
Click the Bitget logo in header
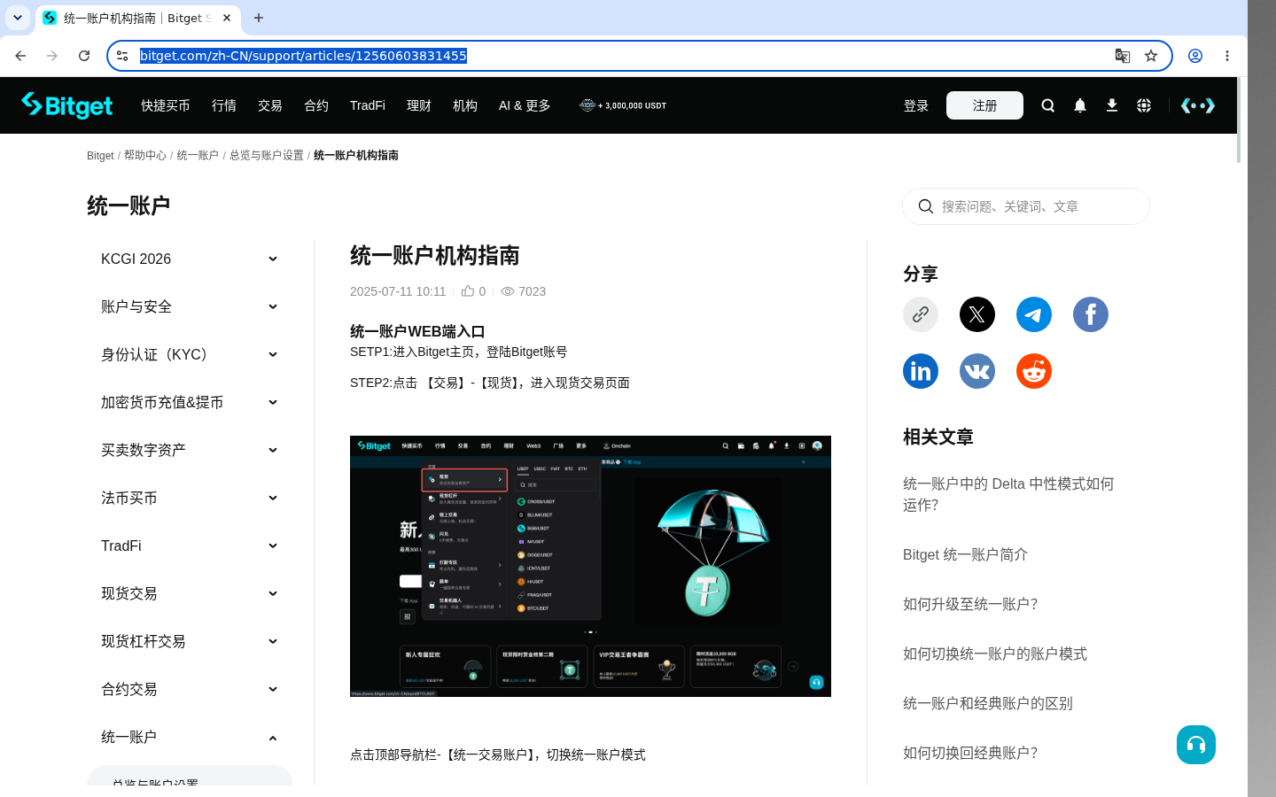pos(67,105)
